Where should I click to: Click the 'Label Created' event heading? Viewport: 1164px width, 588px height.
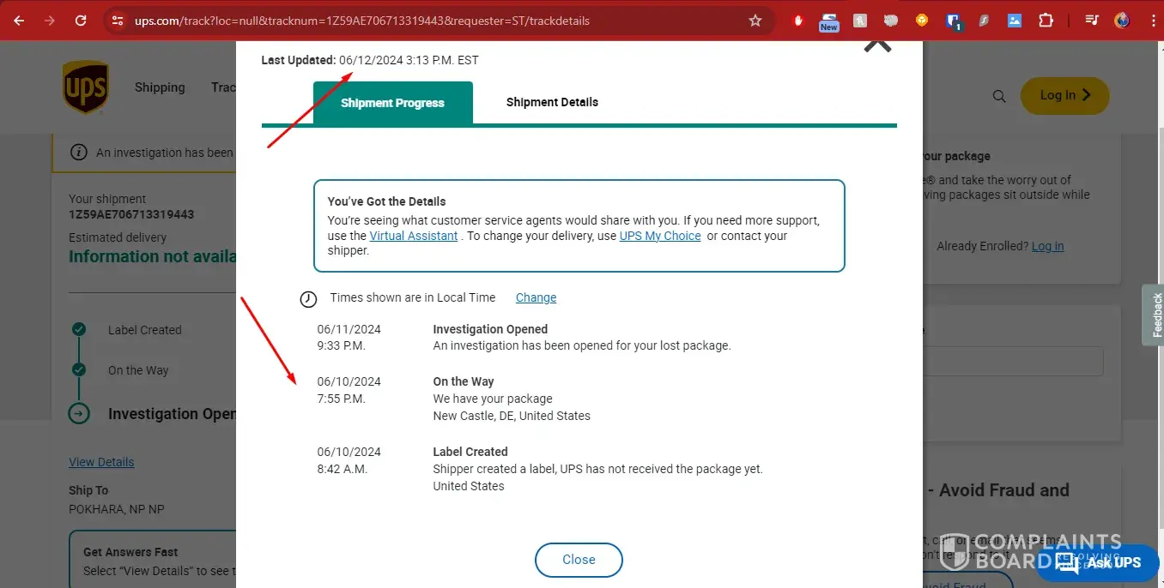pos(470,452)
